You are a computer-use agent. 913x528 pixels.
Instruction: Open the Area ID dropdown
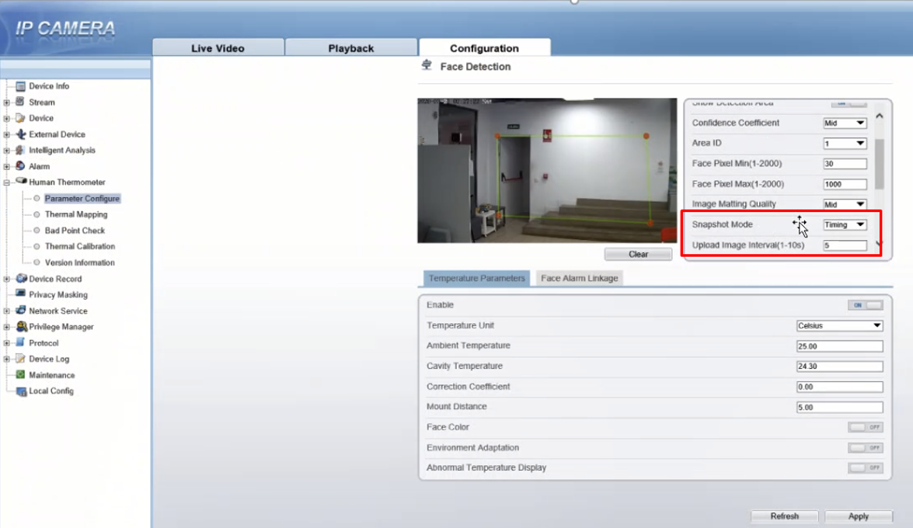coord(845,143)
